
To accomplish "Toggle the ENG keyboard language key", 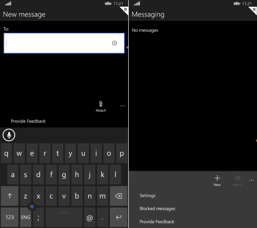I will [x=26, y=217].
